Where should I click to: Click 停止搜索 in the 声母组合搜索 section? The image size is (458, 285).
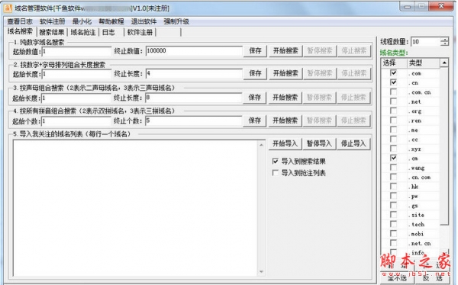353,98
